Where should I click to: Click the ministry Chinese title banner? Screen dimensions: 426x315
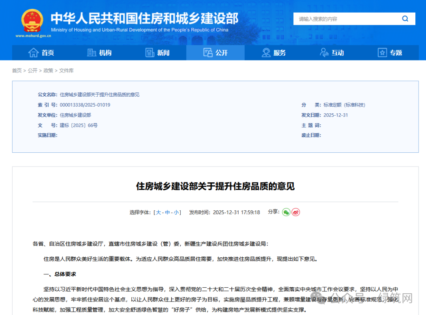click(x=144, y=19)
